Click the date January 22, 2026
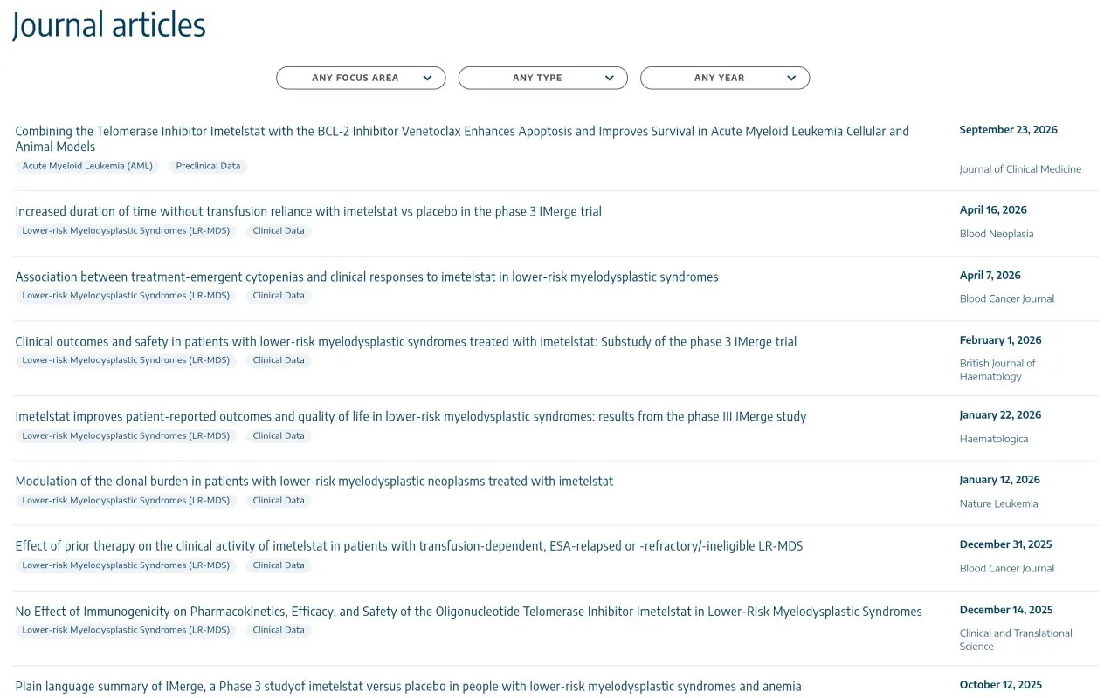 (1000, 415)
